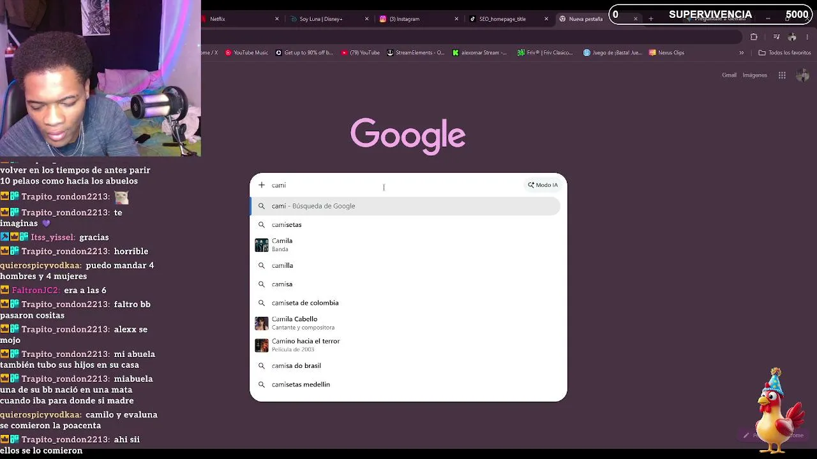Select the Nueva pestaña tab
The height and width of the screenshot is (459, 817).
[x=585, y=19]
